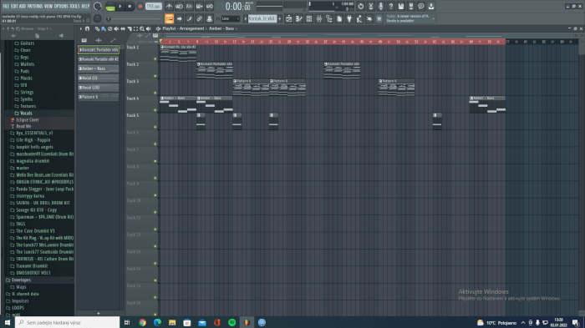Select Vocal (1) in the picker panel
This screenshot has width=585, height=328.
click(99, 78)
